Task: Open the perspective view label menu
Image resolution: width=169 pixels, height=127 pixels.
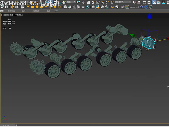Action: point(6,15)
